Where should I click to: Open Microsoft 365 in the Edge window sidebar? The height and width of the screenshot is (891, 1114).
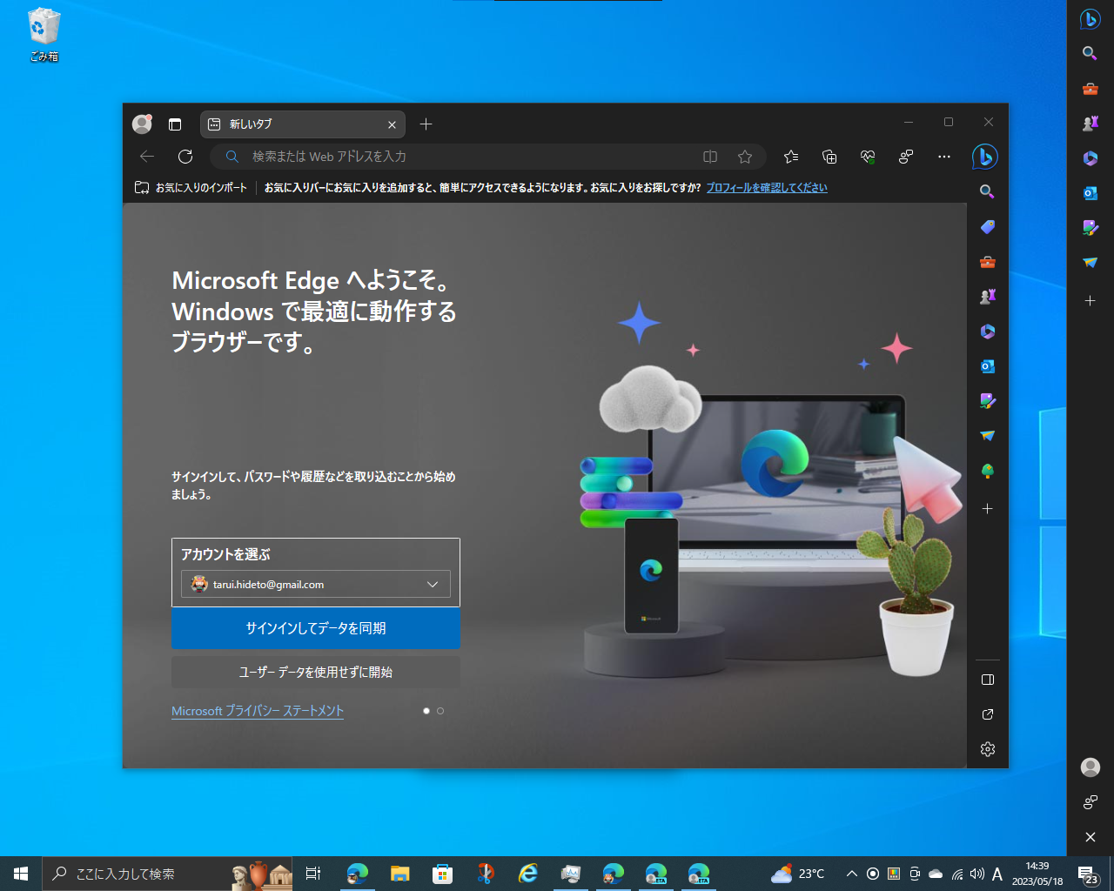[987, 332]
